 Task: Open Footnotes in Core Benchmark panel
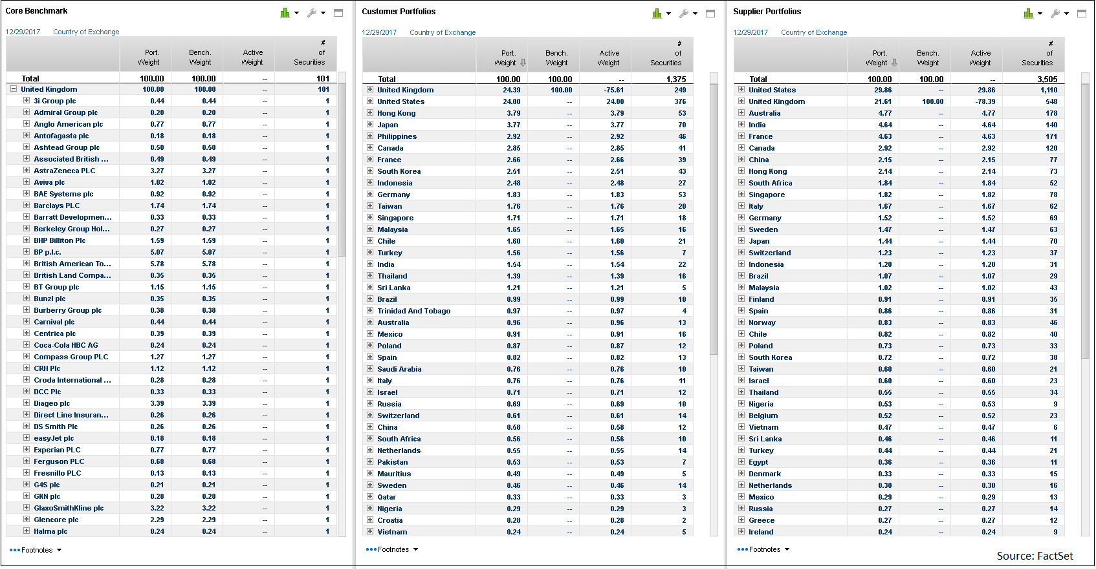(36, 550)
